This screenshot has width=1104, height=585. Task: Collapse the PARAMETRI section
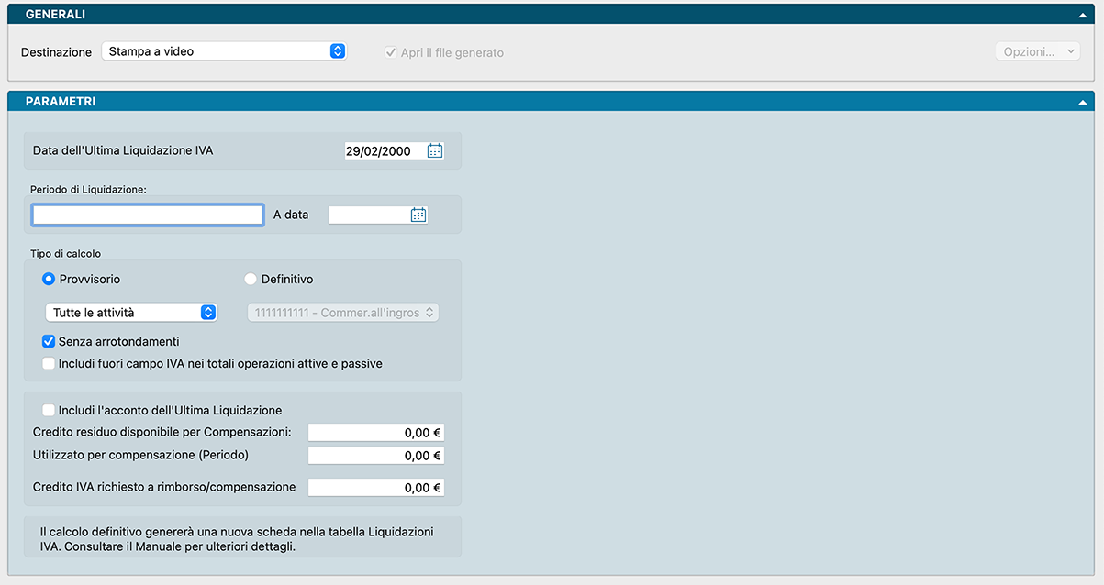coord(1084,102)
